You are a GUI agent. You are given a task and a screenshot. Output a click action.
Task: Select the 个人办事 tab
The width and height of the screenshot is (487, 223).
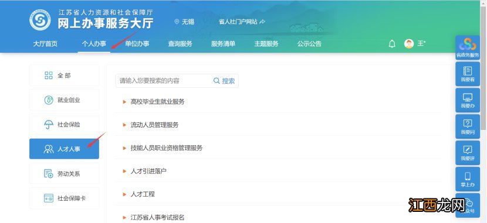94,44
